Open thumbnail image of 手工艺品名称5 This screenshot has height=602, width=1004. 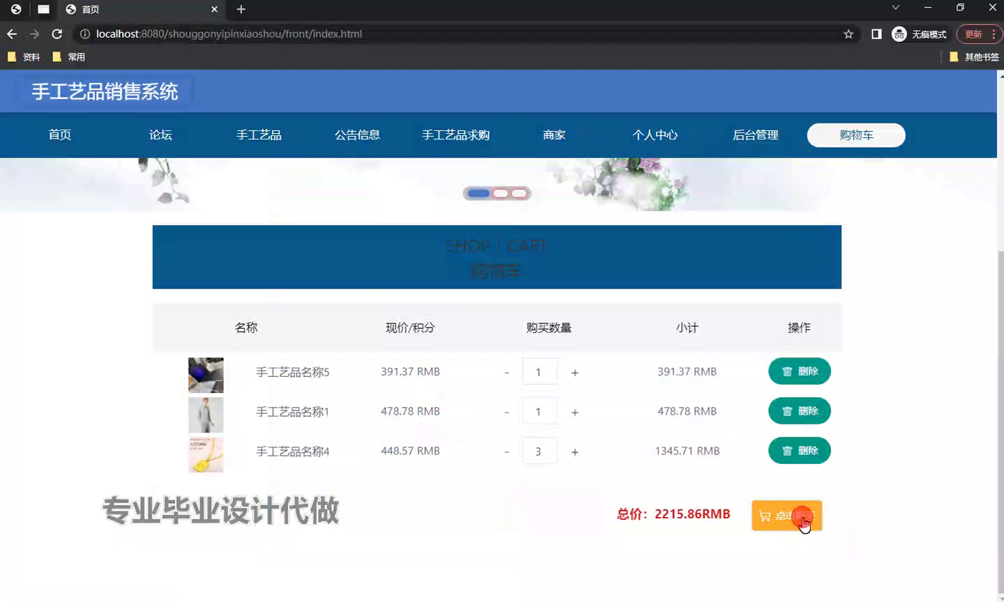coord(206,376)
